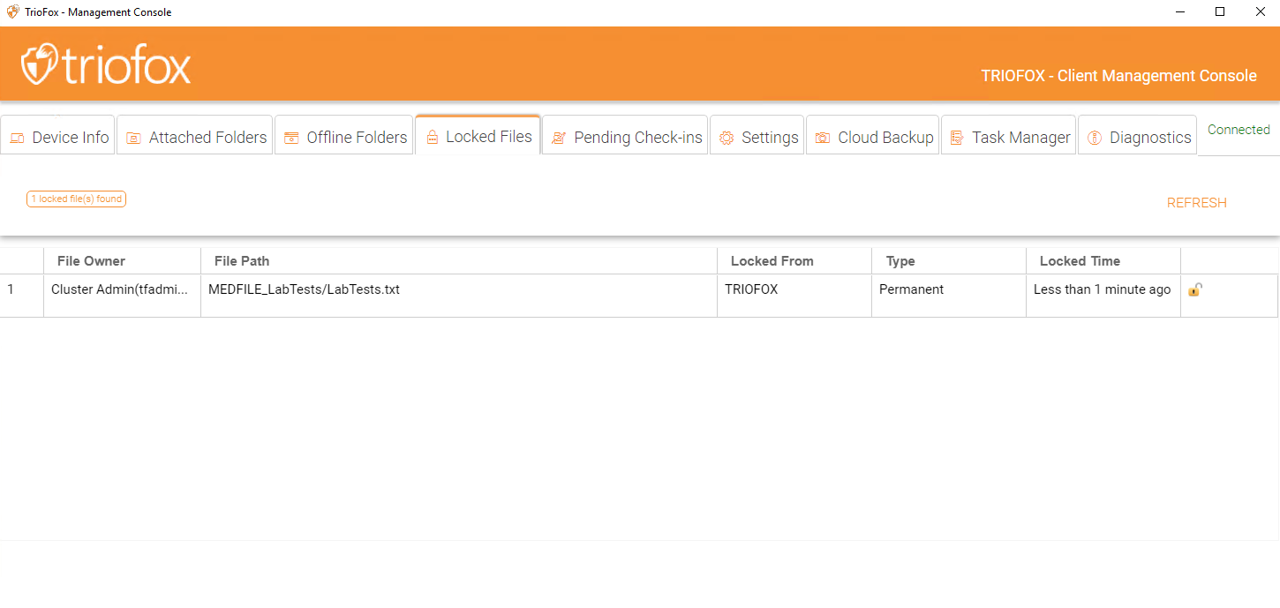Click the Cloud Backup tab icon

(x=823, y=138)
